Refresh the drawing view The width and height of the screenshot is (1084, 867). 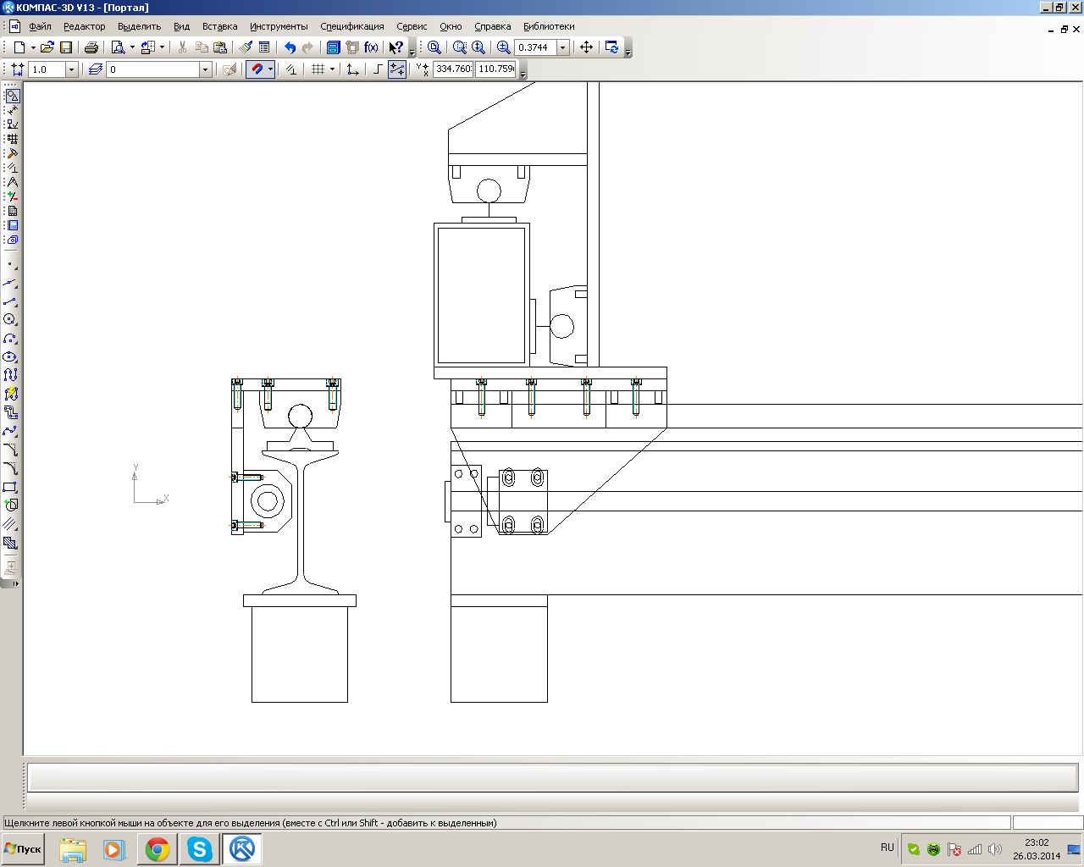point(612,47)
